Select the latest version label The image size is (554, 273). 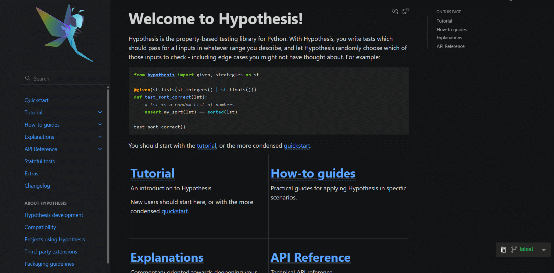coord(526,249)
